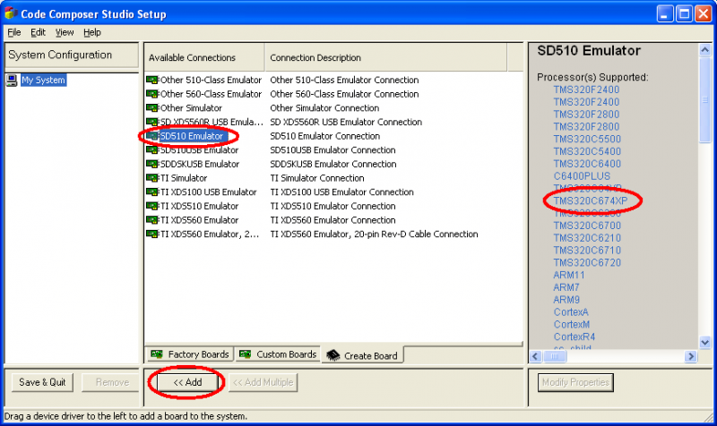Click the SD XDS560R USB Emulator board icon

[x=151, y=122]
